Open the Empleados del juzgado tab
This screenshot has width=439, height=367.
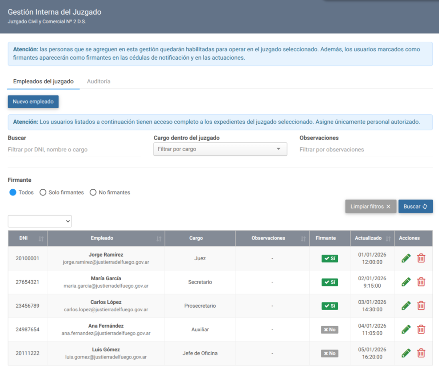point(43,82)
